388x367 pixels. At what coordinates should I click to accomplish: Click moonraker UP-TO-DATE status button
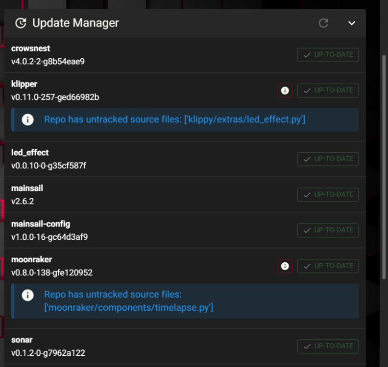328,266
